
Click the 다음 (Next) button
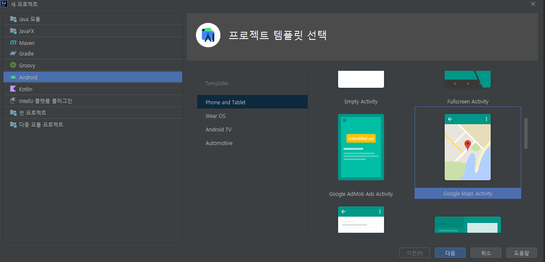tap(450, 253)
